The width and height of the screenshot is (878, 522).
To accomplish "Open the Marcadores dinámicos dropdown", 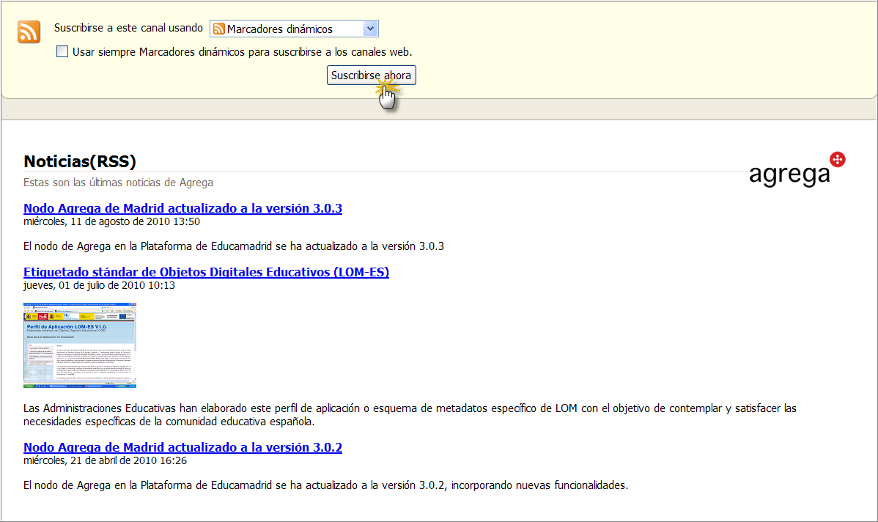I will pos(294,29).
